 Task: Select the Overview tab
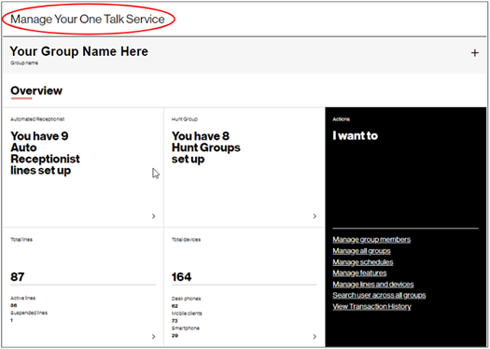[x=36, y=91]
